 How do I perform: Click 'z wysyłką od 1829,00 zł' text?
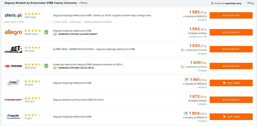(x=195, y=118)
